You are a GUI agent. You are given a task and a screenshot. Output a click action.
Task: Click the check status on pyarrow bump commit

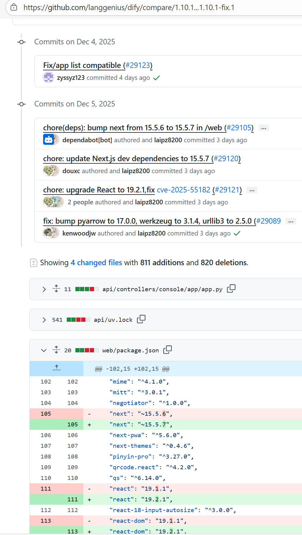click(237, 233)
